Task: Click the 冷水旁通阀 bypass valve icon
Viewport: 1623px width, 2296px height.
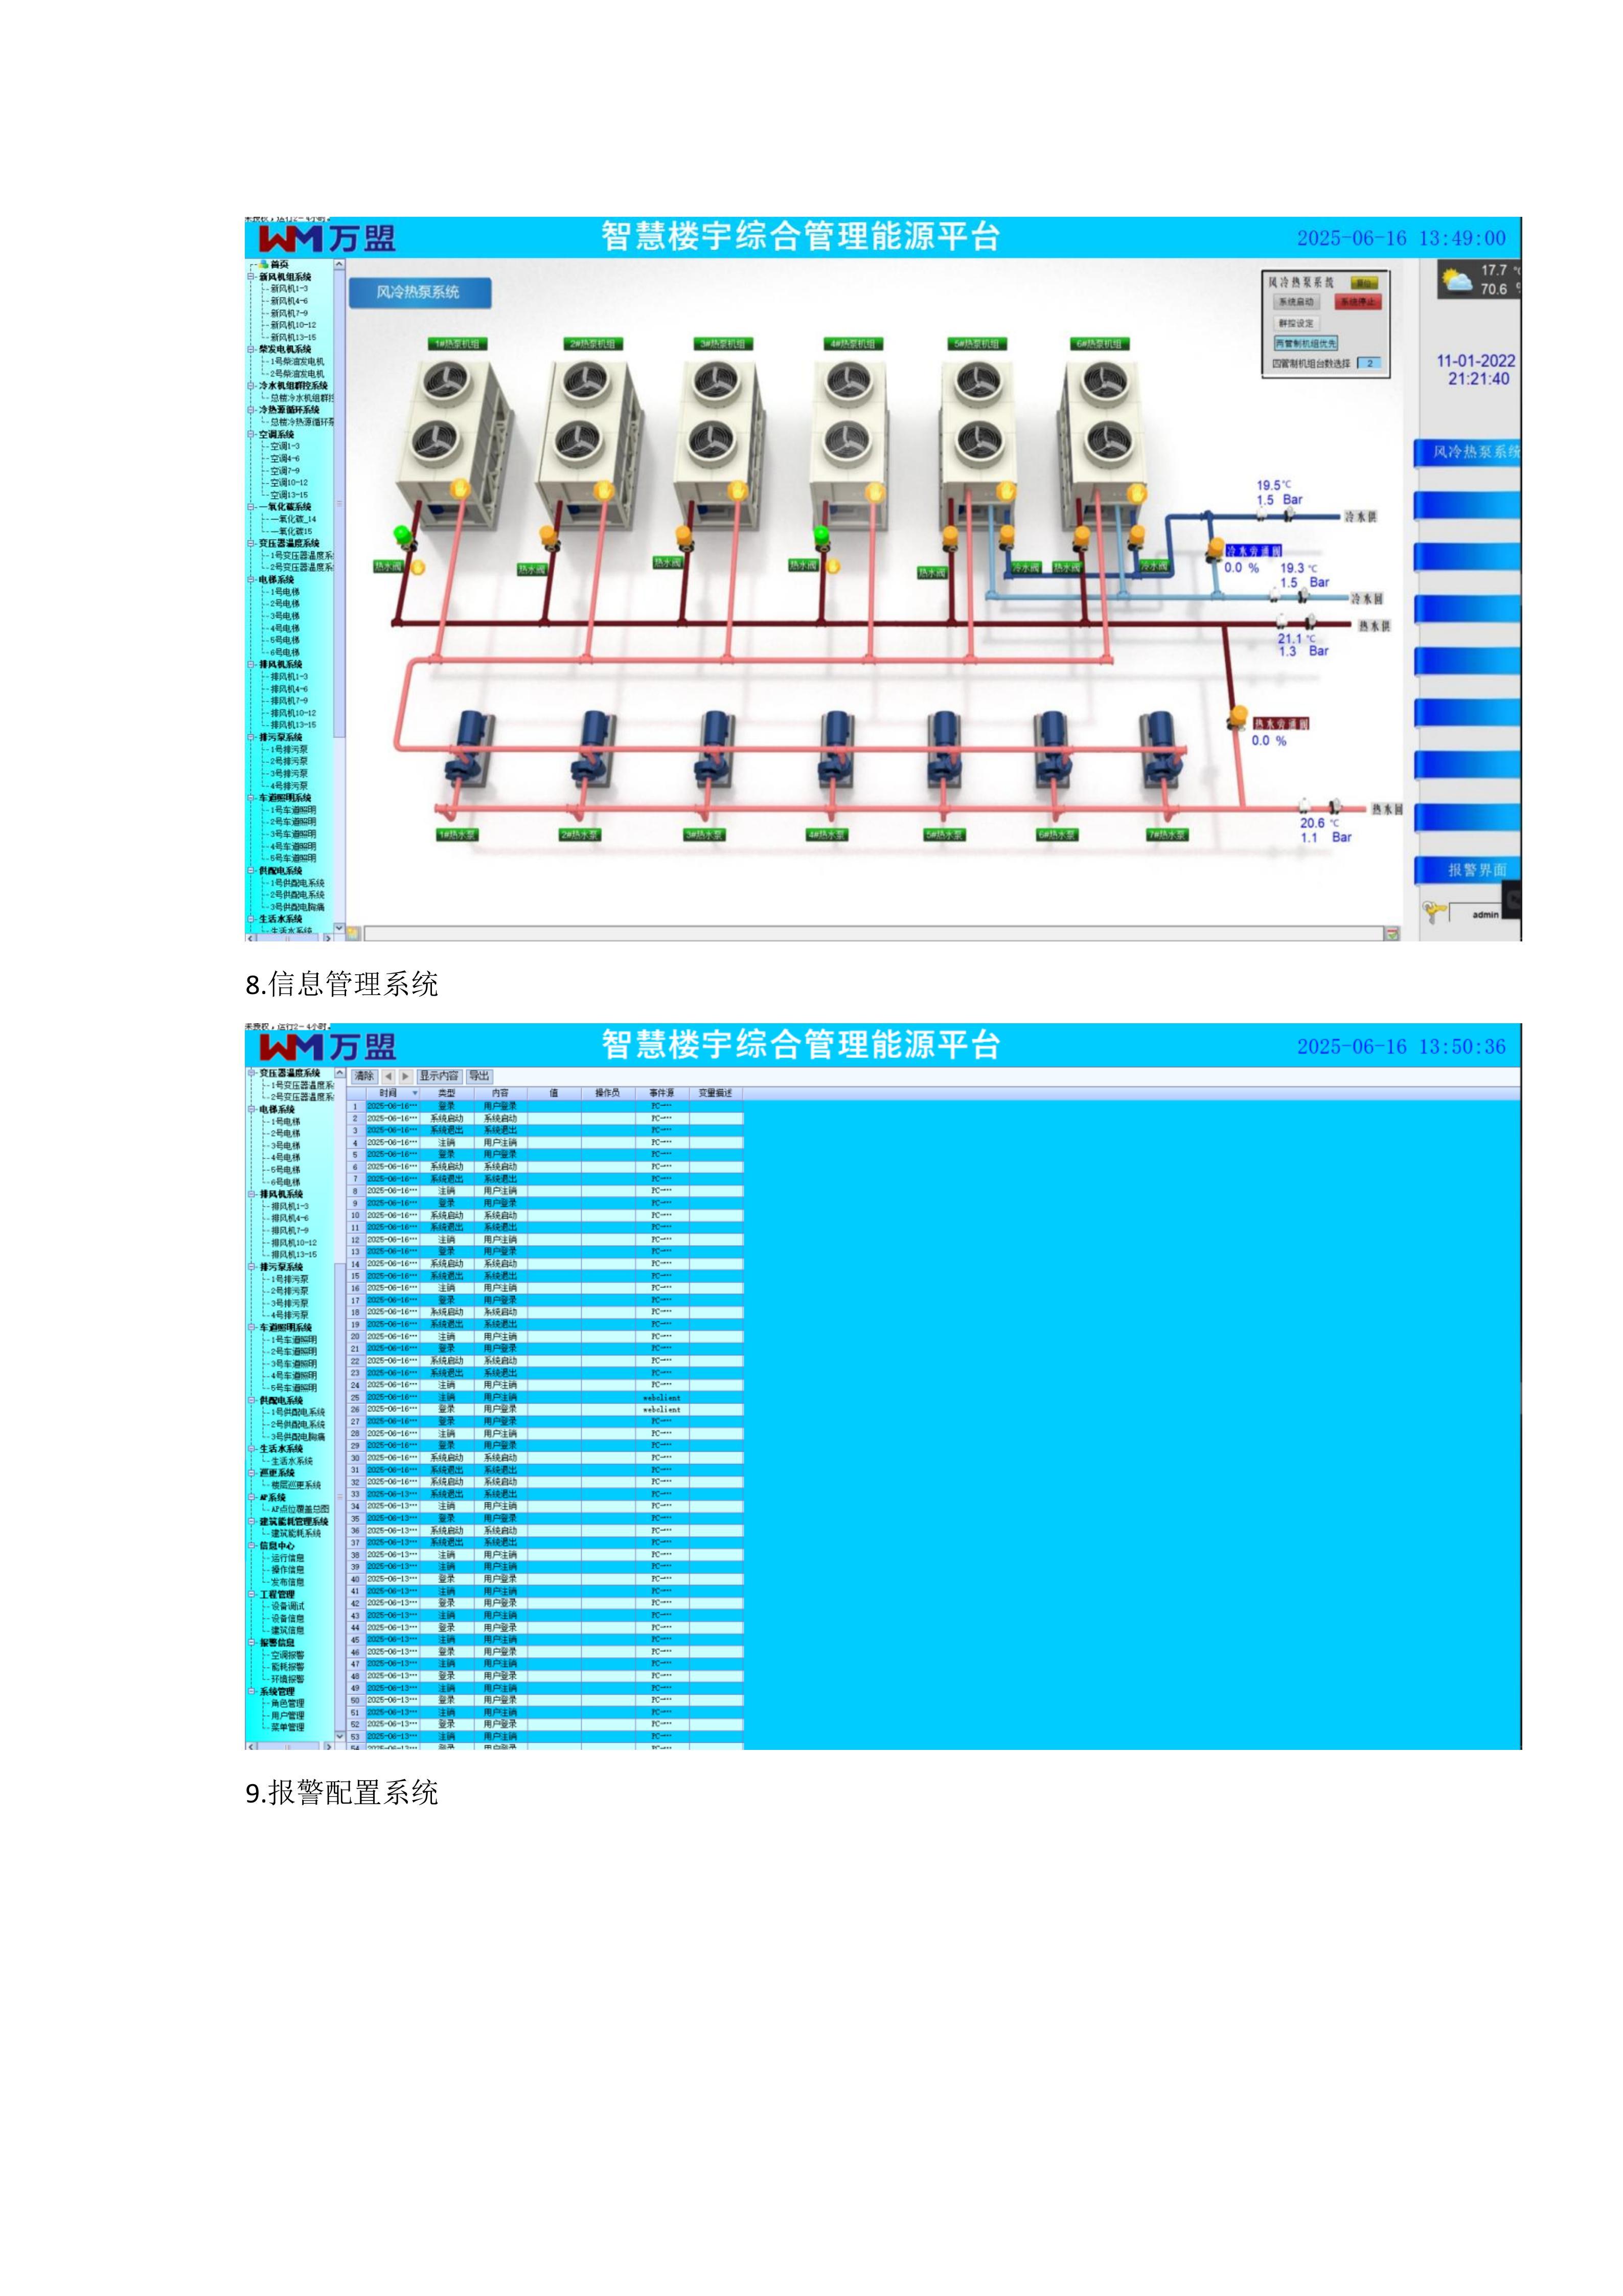Action: 1215,549
